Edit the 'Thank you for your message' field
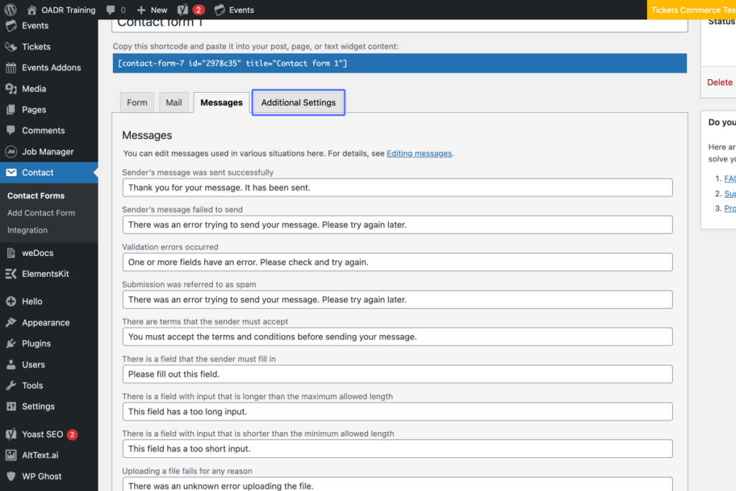736x491 pixels. tap(397, 188)
